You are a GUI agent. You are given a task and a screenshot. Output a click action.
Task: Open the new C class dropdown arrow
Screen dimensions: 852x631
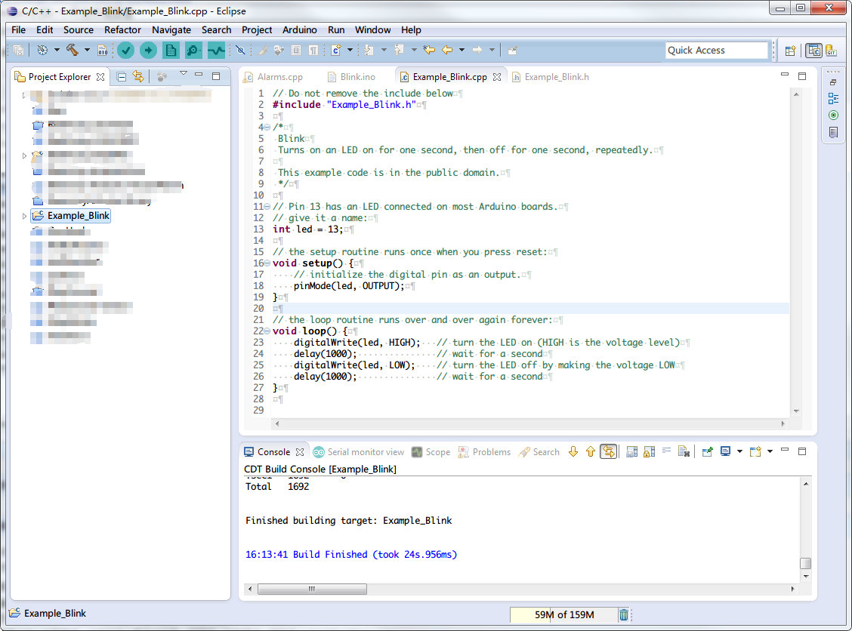pos(350,50)
